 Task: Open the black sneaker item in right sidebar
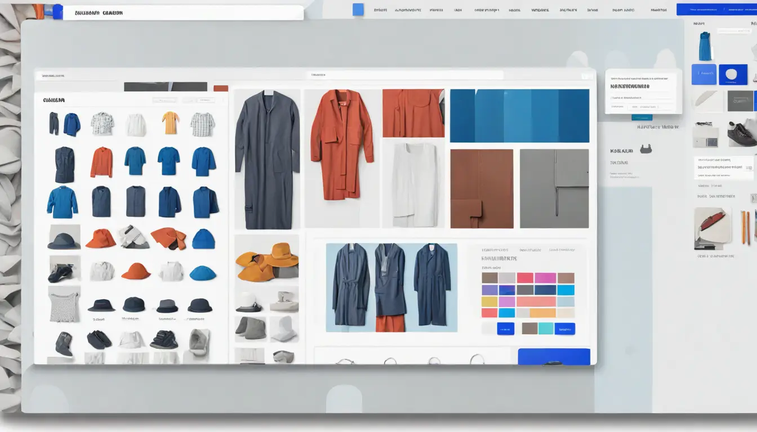[742, 133]
